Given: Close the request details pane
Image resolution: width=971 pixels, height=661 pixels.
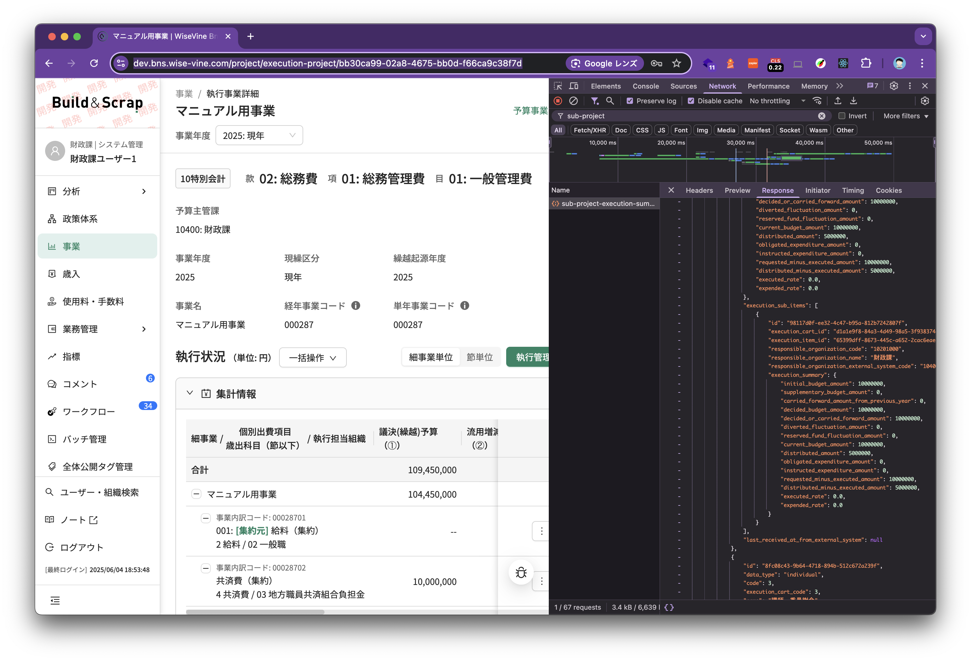Looking at the screenshot, I should 671,190.
